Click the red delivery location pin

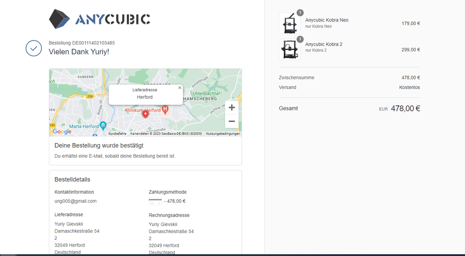(145, 114)
